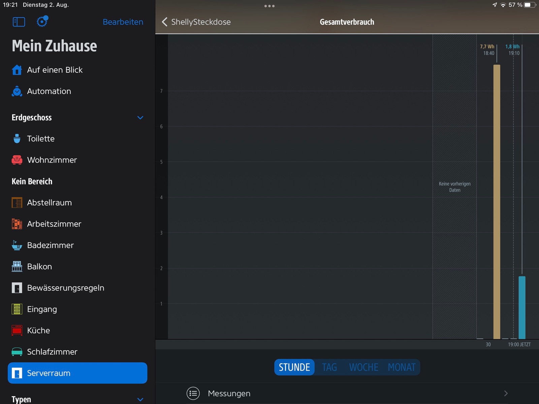Select the Wohnzimmer sofa icon
The image size is (539, 404).
(17, 160)
